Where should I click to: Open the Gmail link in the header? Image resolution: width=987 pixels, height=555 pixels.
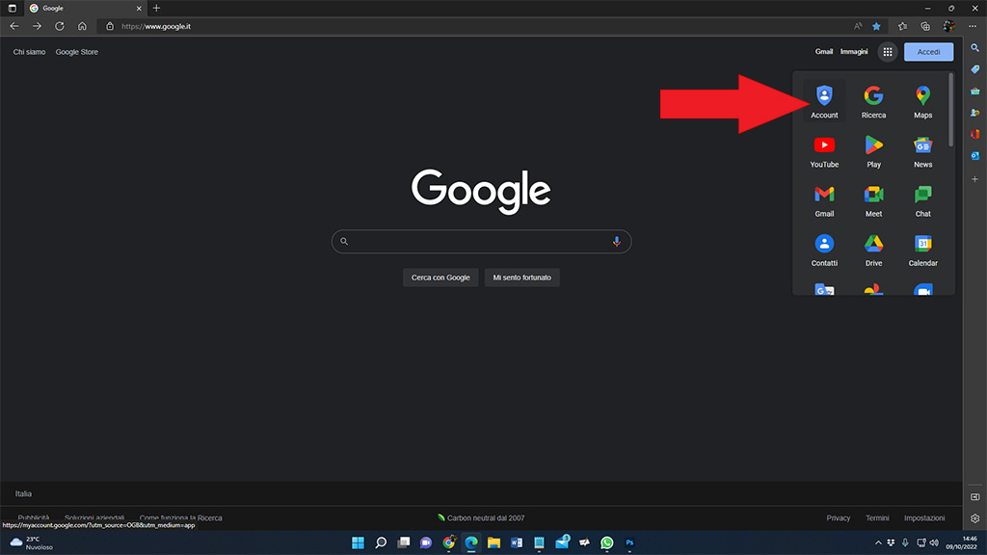pyautogui.click(x=824, y=52)
